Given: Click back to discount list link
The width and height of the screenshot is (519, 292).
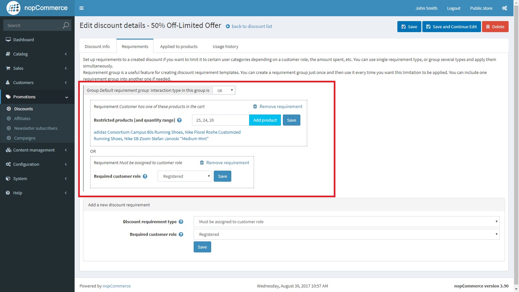Looking at the screenshot, I should tap(252, 26).
